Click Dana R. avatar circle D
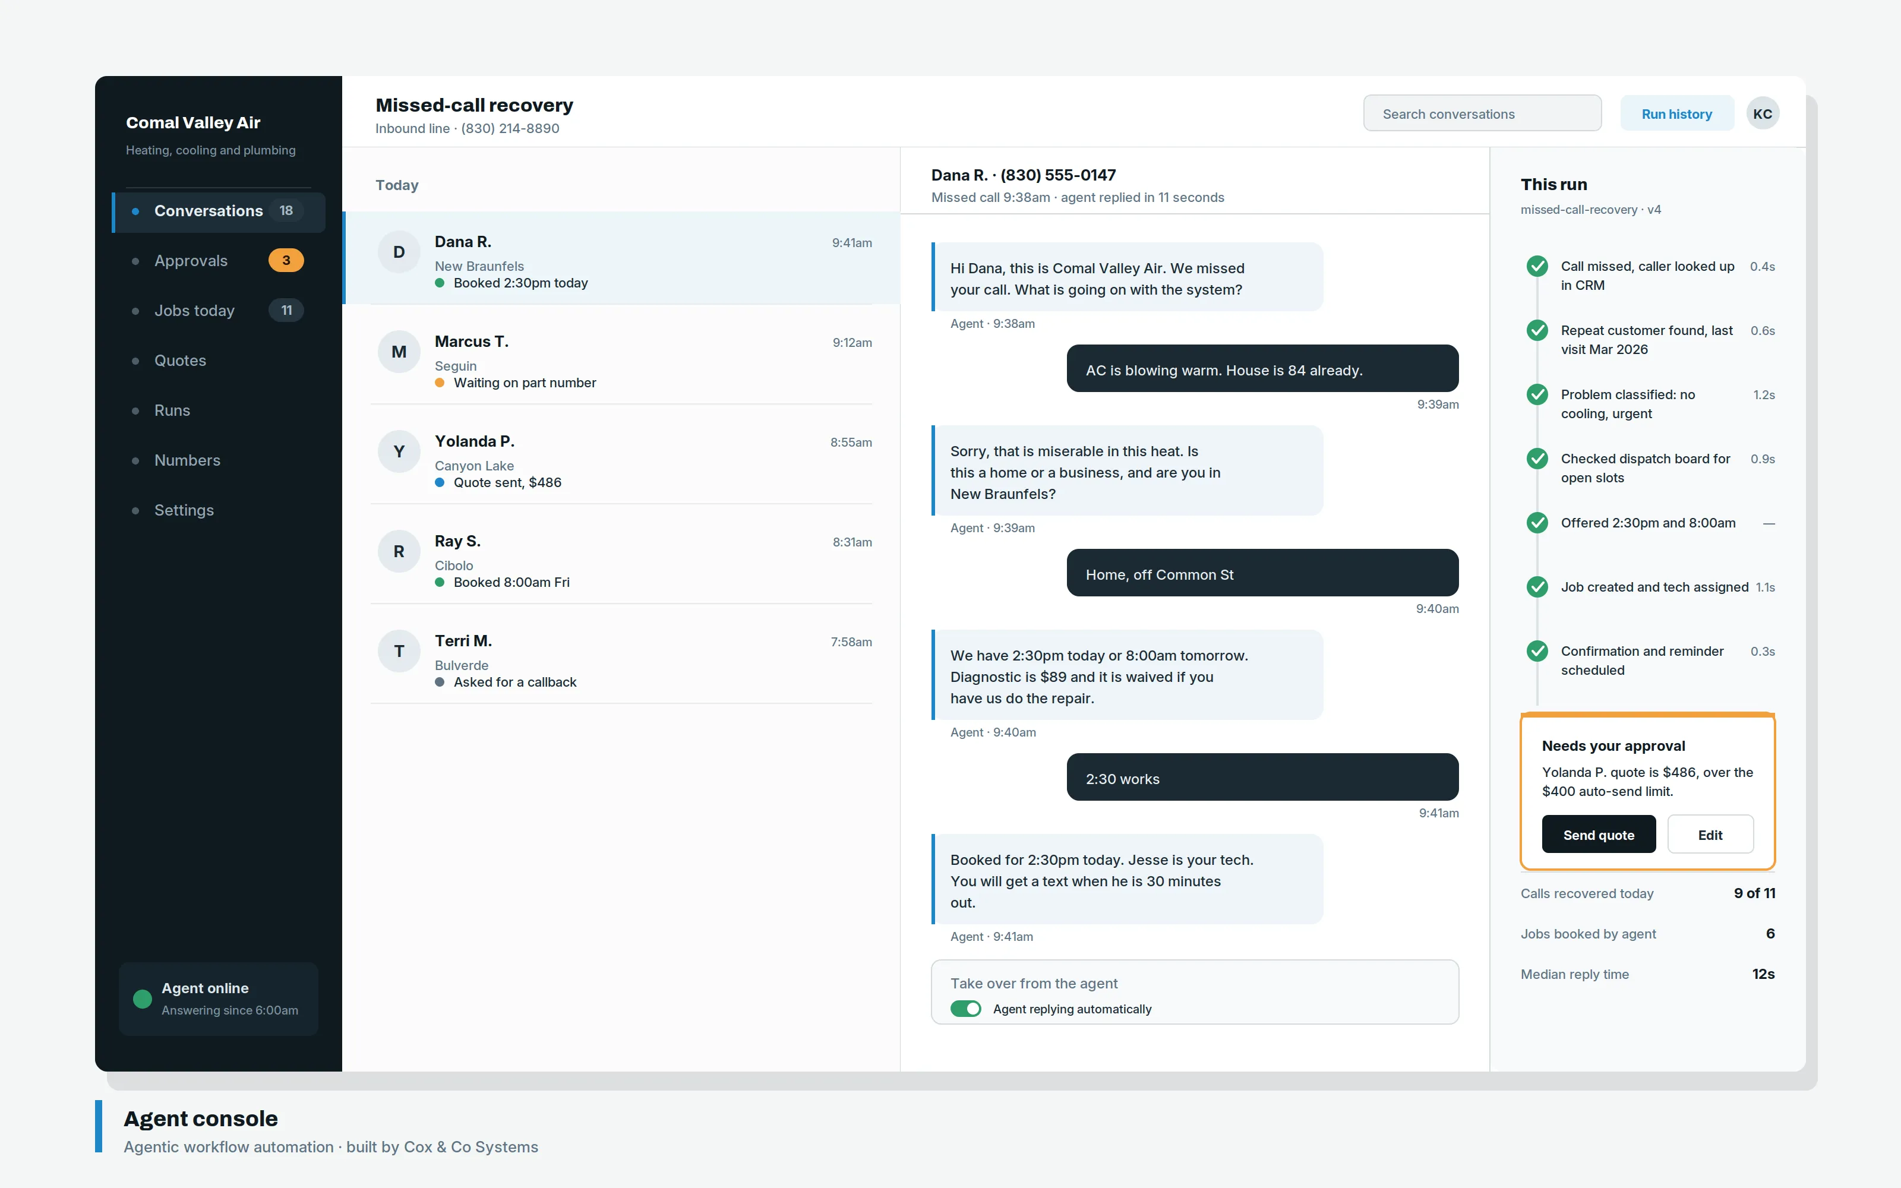This screenshot has width=1901, height=1188. (399, 252)
